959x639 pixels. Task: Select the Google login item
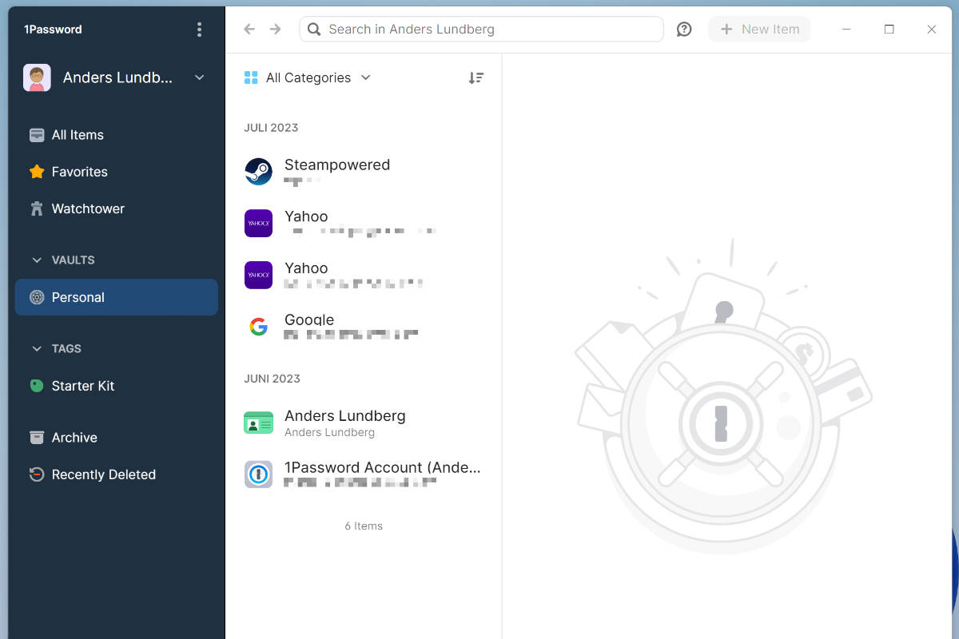364,326
